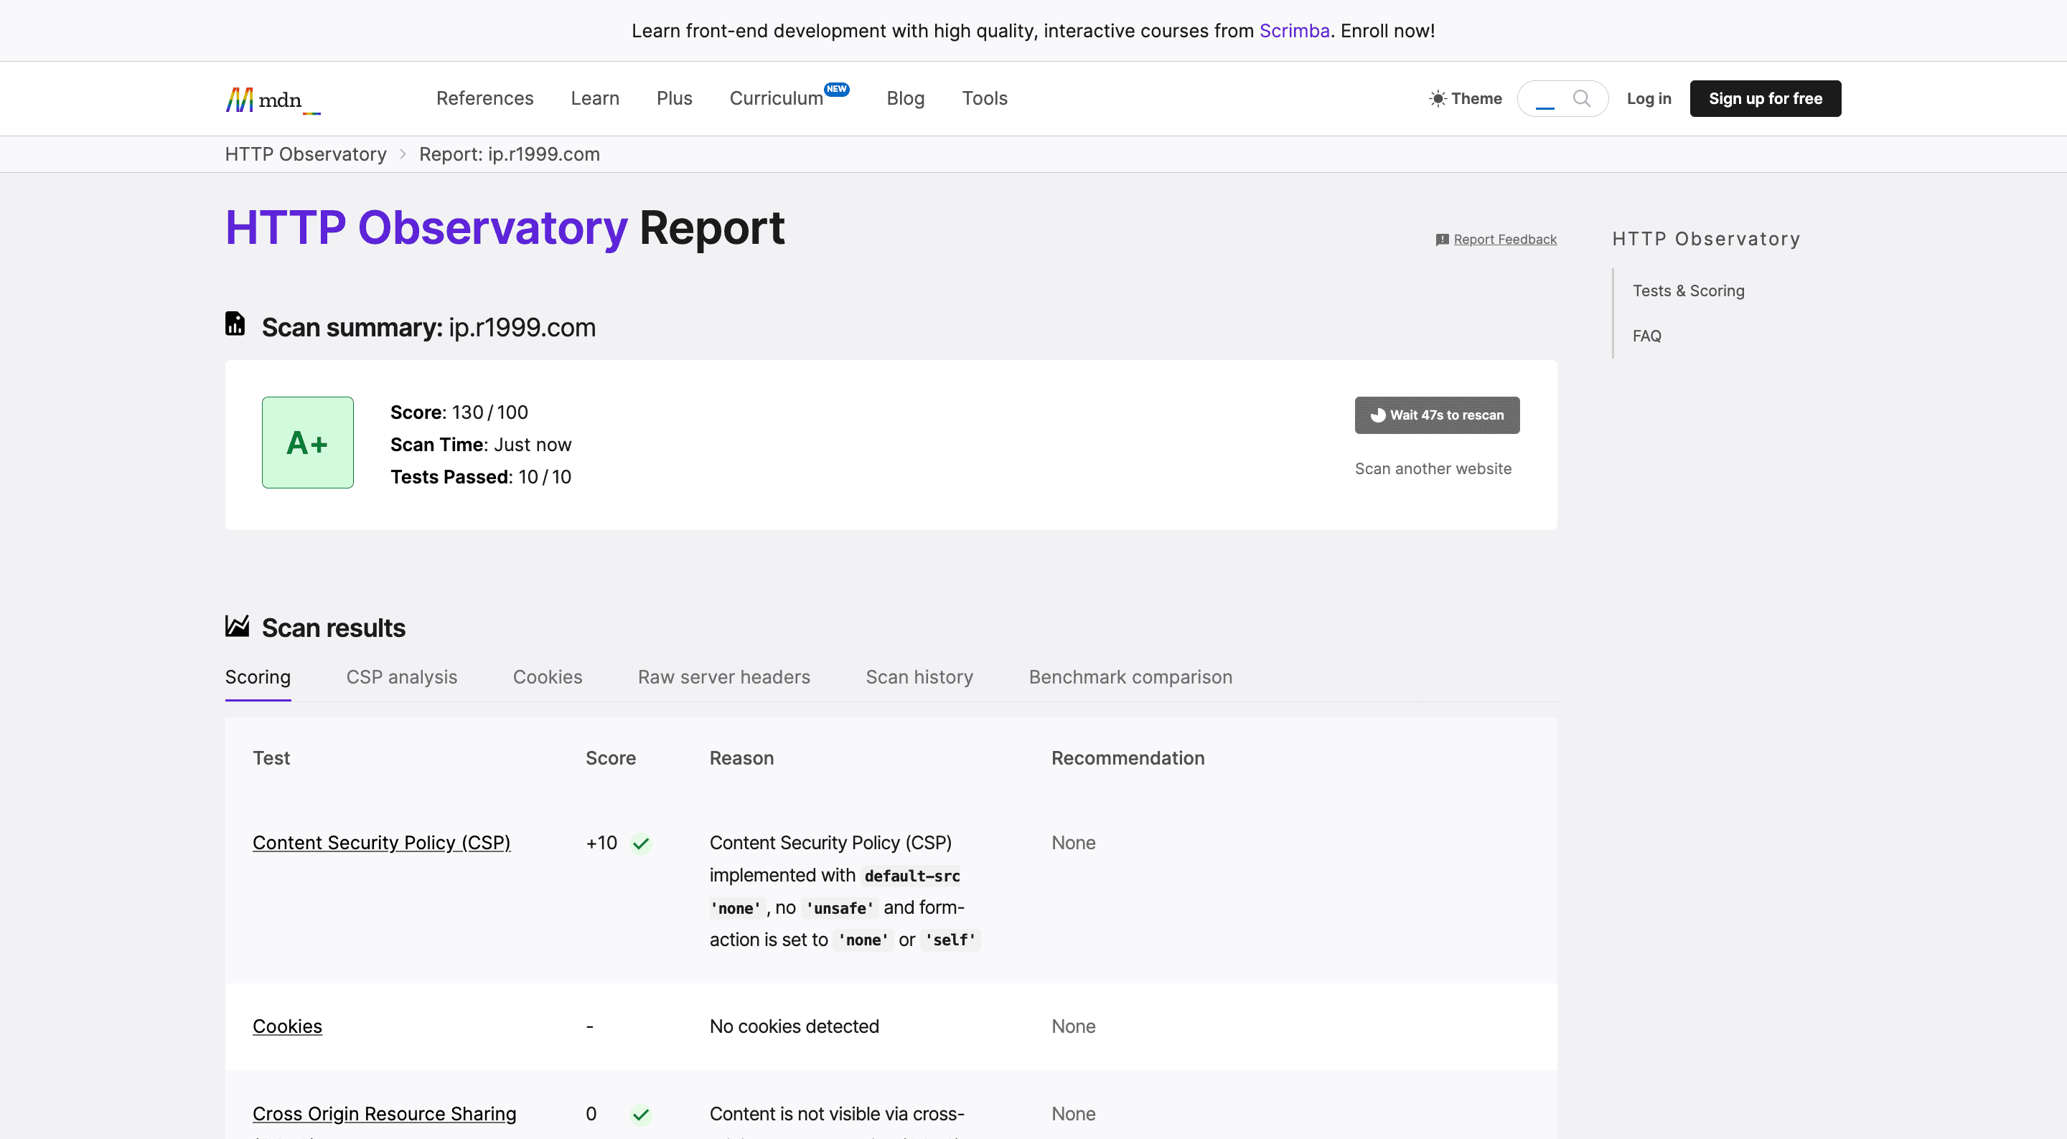Click the MDN logo icon
This screenshot has height=1139, width=2067.
pos(239,100)
